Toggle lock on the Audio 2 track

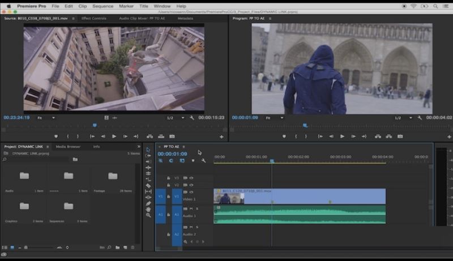168,234
